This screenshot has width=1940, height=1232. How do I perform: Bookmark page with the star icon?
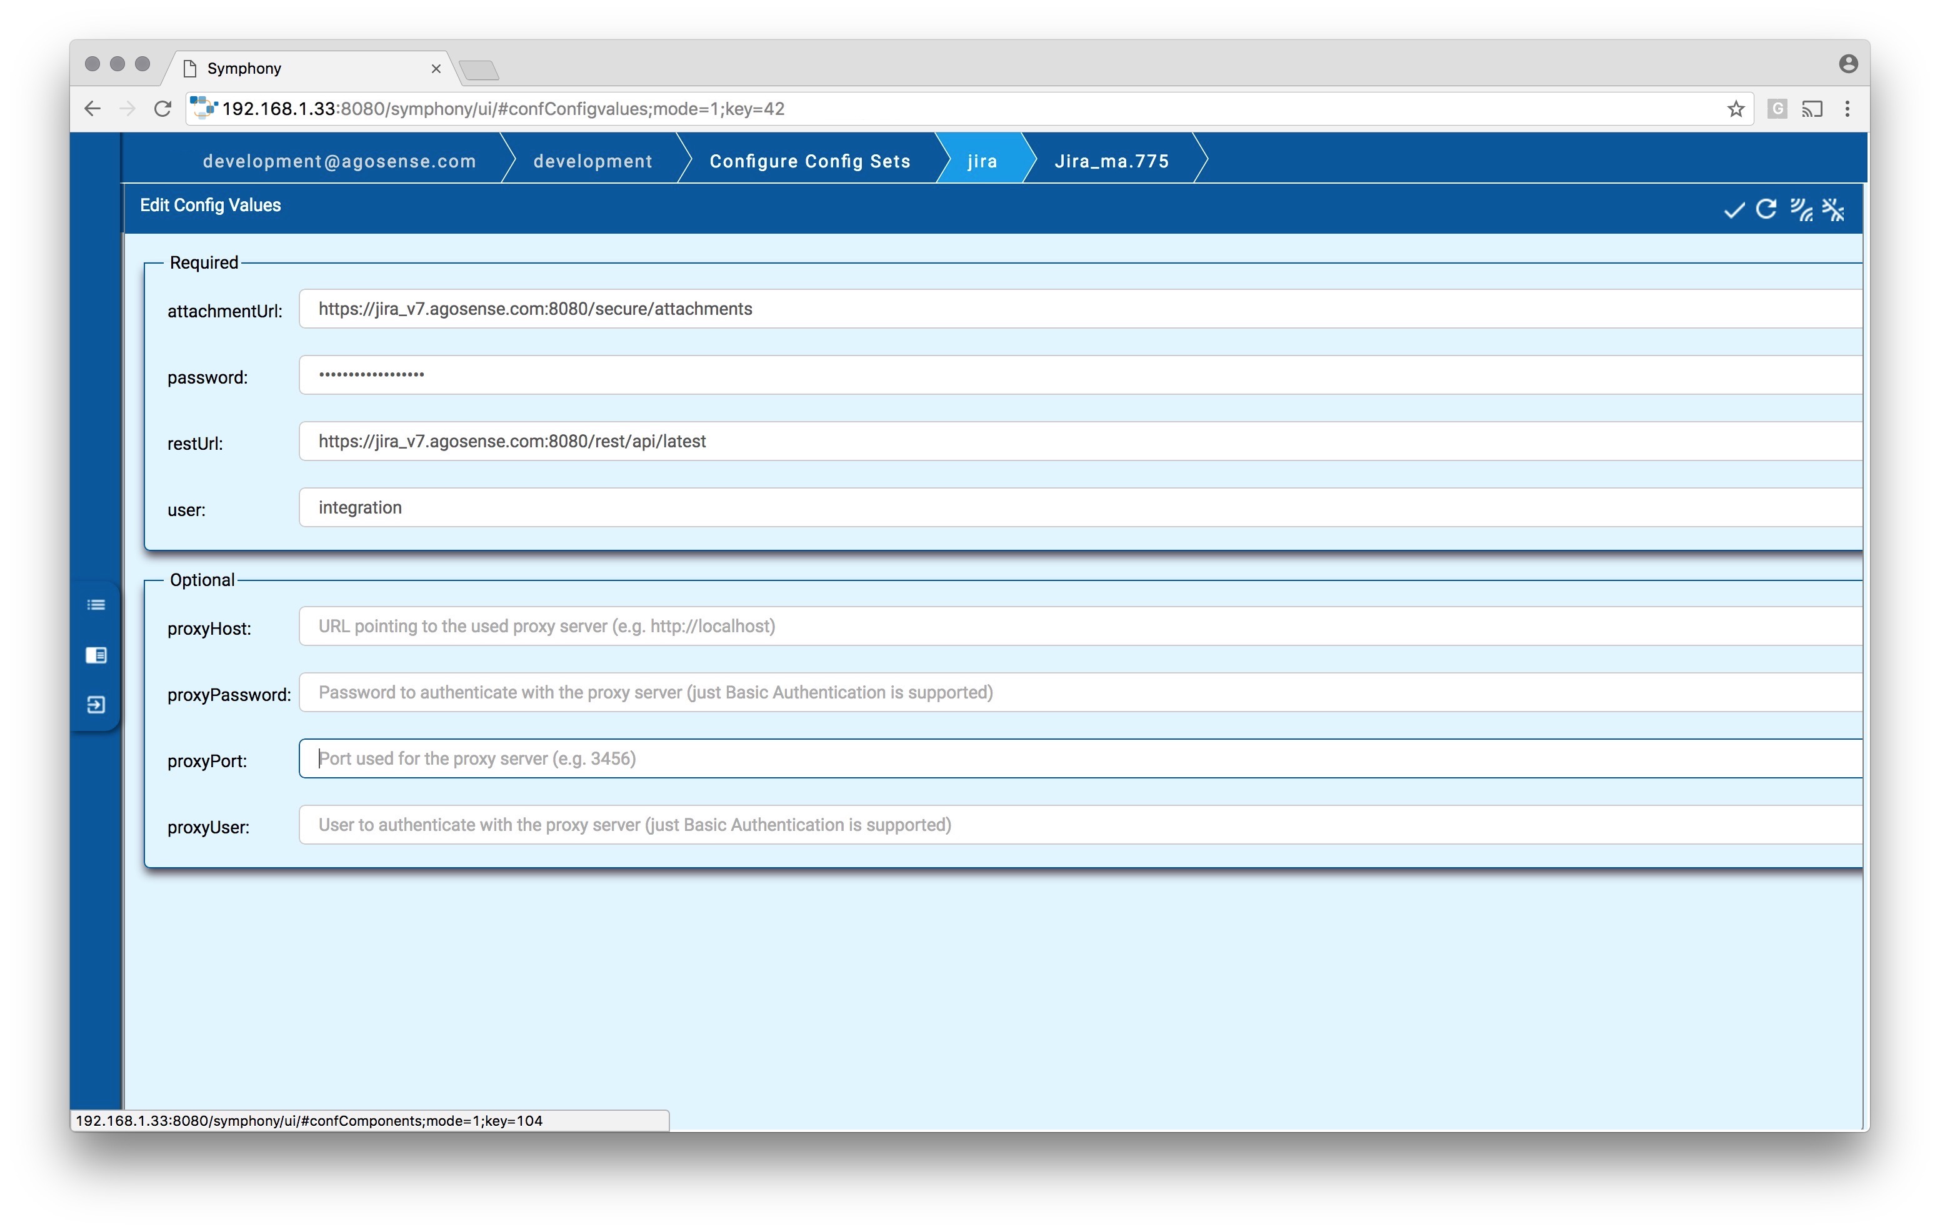(1736, 109)
